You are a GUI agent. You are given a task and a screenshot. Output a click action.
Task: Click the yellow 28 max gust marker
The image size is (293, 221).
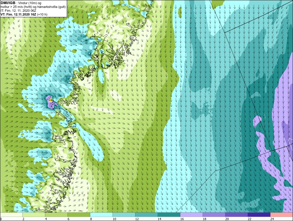51,100
